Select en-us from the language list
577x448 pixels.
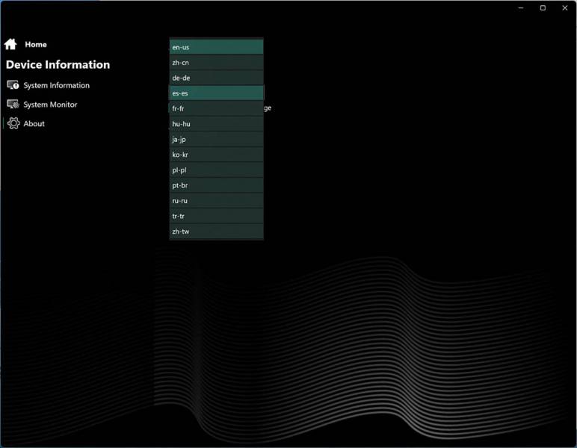tap(216, 47)
